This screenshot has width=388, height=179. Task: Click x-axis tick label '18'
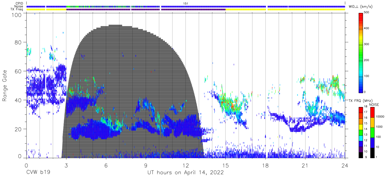265,165
